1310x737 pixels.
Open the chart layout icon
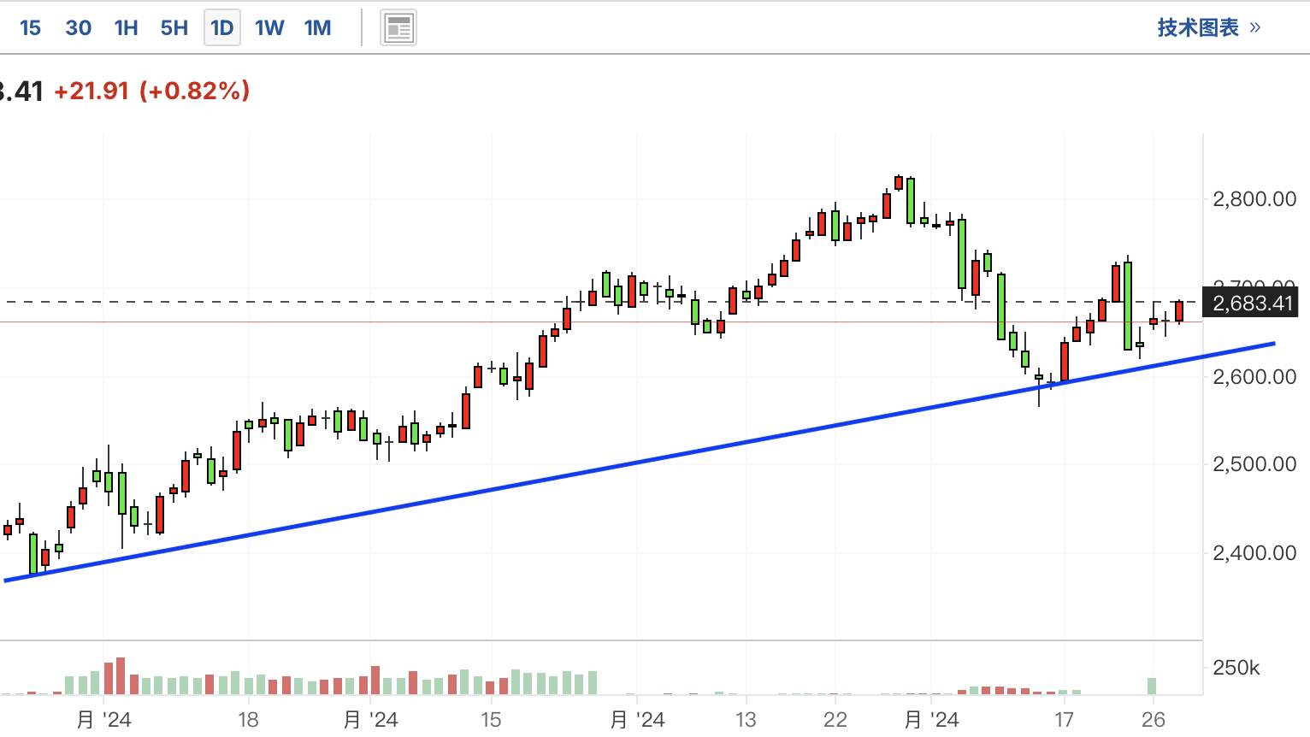click(x=398, y=28)
